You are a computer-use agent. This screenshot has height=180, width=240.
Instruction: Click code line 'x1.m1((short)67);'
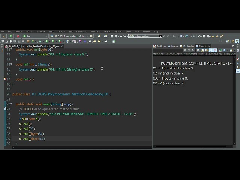tap(32, 139)
